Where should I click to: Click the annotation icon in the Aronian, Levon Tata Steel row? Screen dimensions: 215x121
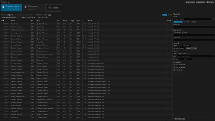(x=84, y=36)
